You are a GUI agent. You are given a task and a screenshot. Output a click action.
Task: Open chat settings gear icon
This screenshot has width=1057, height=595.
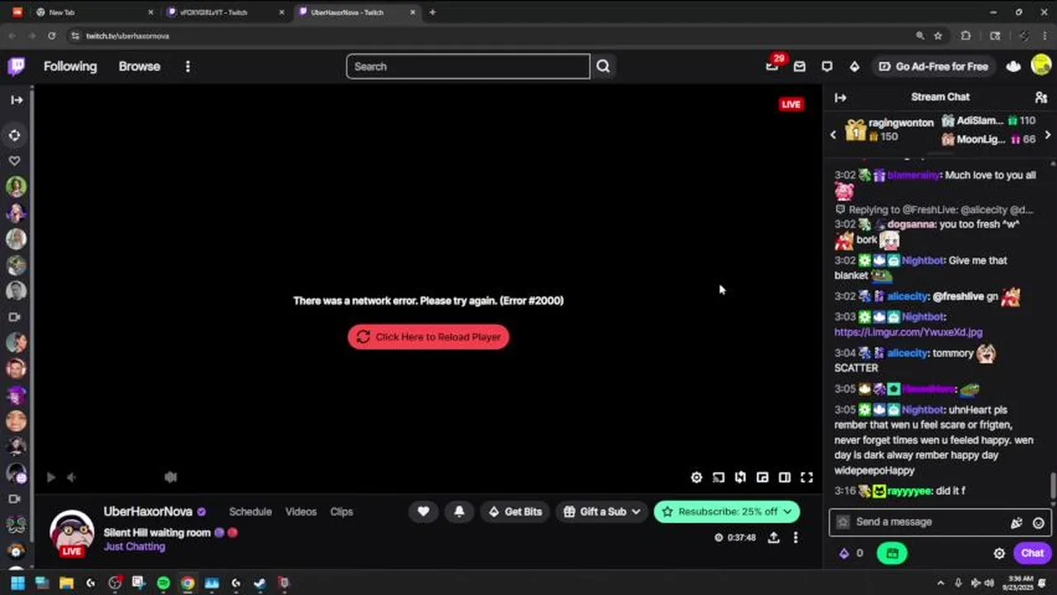click(999, 553)
